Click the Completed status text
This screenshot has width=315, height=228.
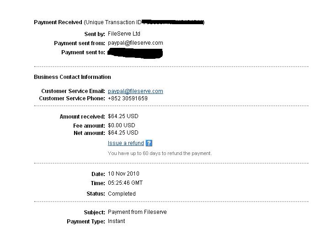[122, 194]
